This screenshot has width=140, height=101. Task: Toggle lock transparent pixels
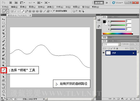(x=109, y=48)
